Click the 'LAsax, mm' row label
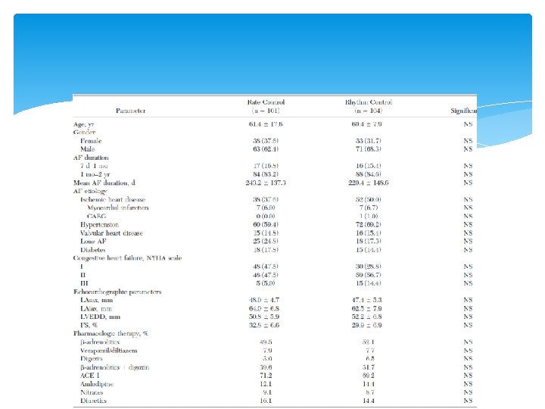The width and height of the screenshot is (545, 409). pos(97,300)
